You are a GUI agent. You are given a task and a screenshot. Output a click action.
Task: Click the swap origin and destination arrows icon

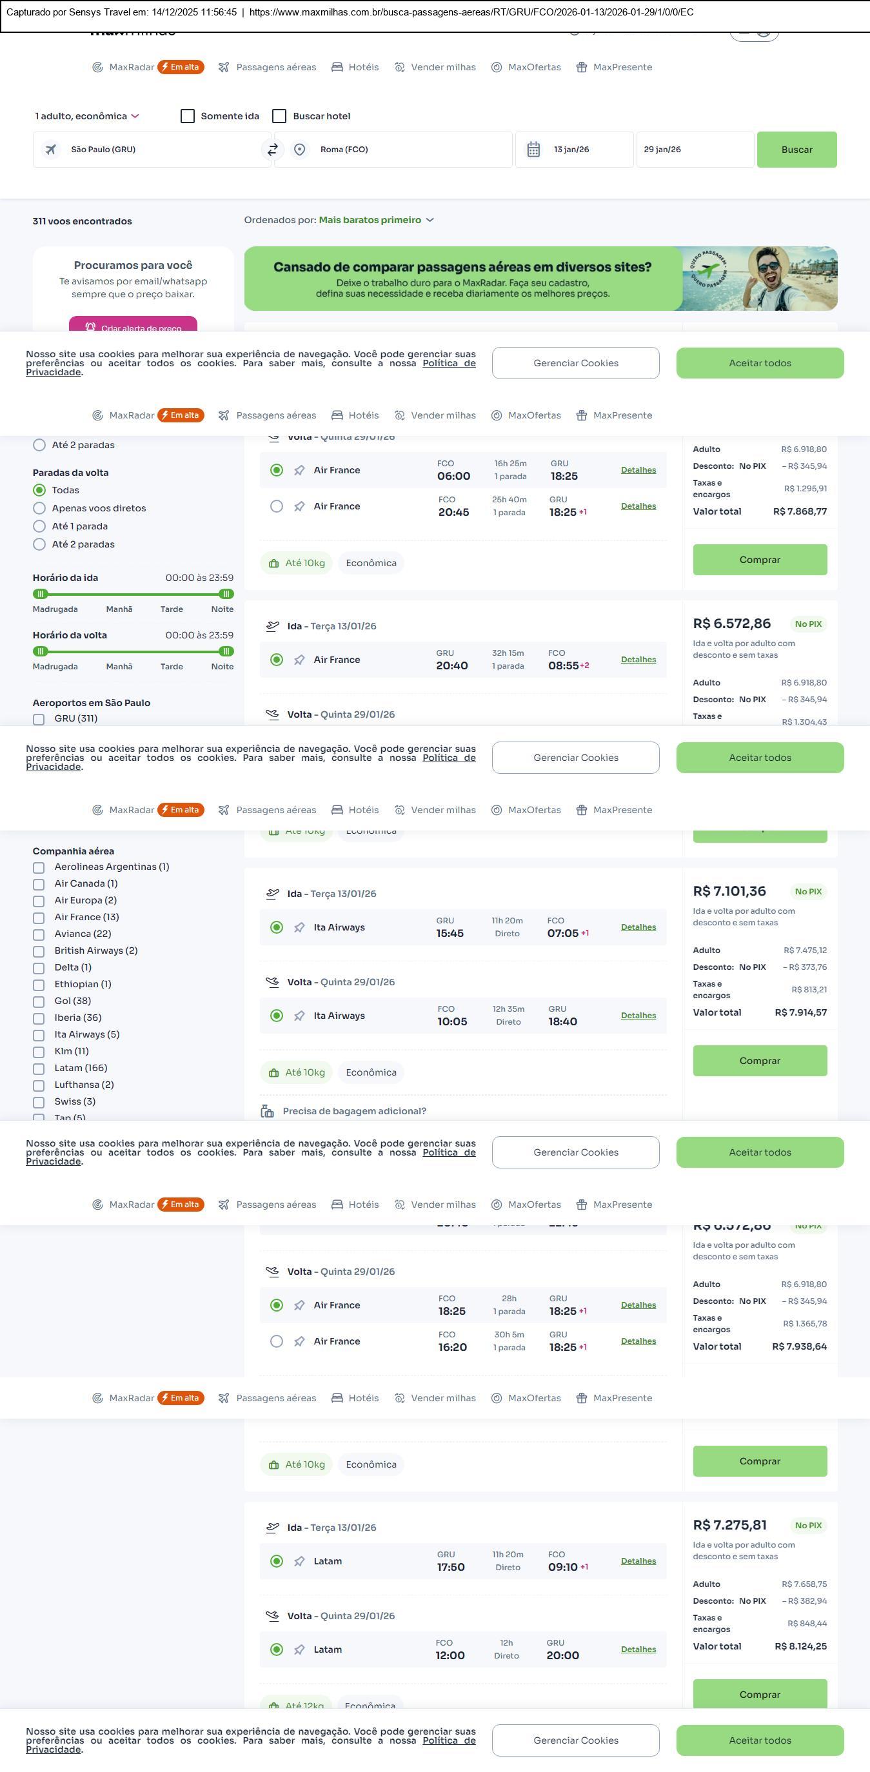tap(272, 149)
